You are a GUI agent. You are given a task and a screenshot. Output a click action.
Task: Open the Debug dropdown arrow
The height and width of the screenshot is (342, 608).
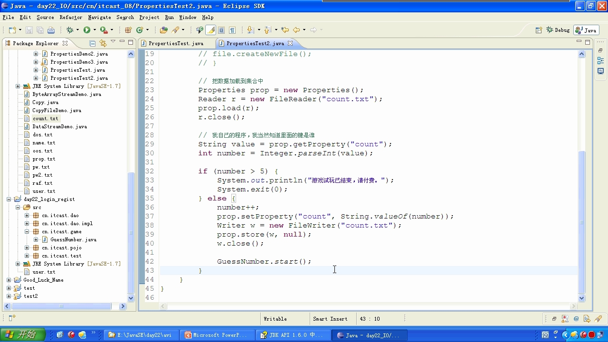pyautogui.click(x=77, y=30)
